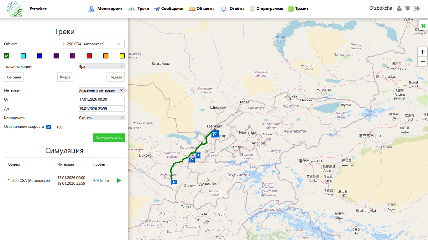Click the Сегодня button

click(x=14, y=77)
